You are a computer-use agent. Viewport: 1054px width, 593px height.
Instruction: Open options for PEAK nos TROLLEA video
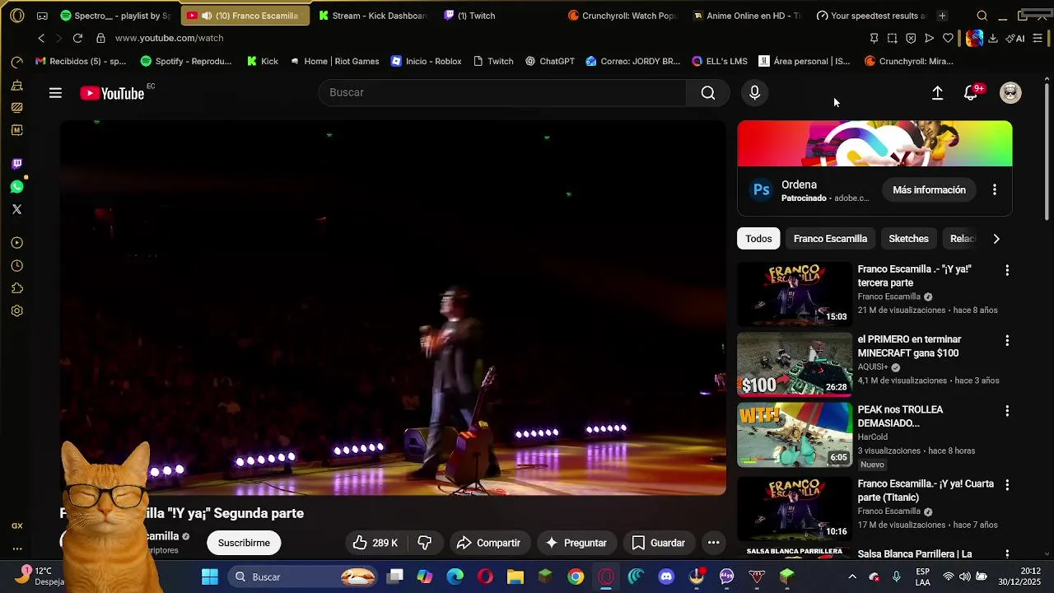[x=1006, y=410]
